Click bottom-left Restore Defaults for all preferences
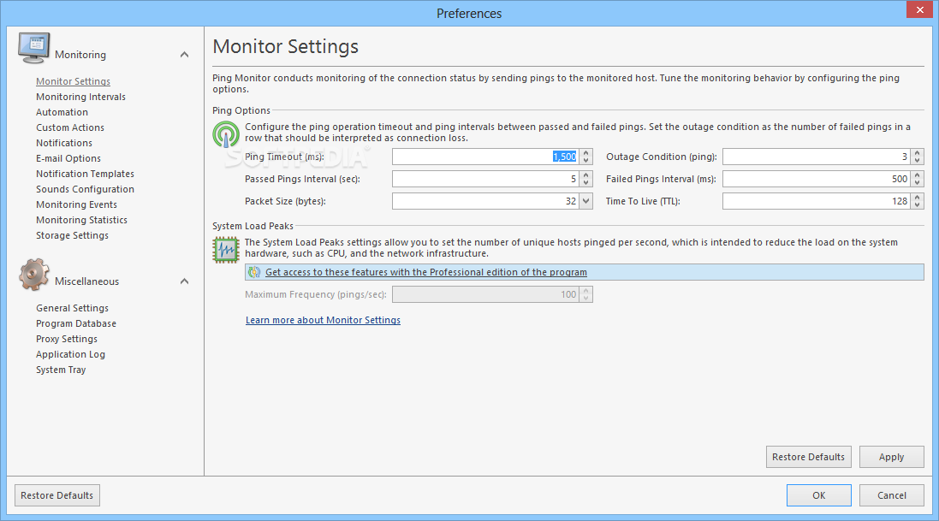Viewport: 939px width, 521px height. [56, 495]
